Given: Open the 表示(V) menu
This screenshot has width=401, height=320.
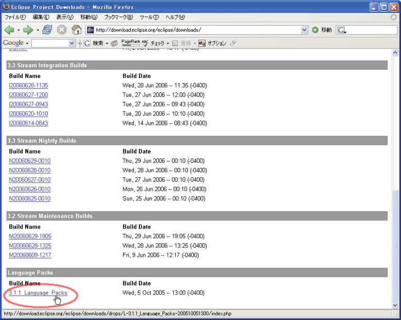Looking at the screenshot, I should click(x=65, y=17).
